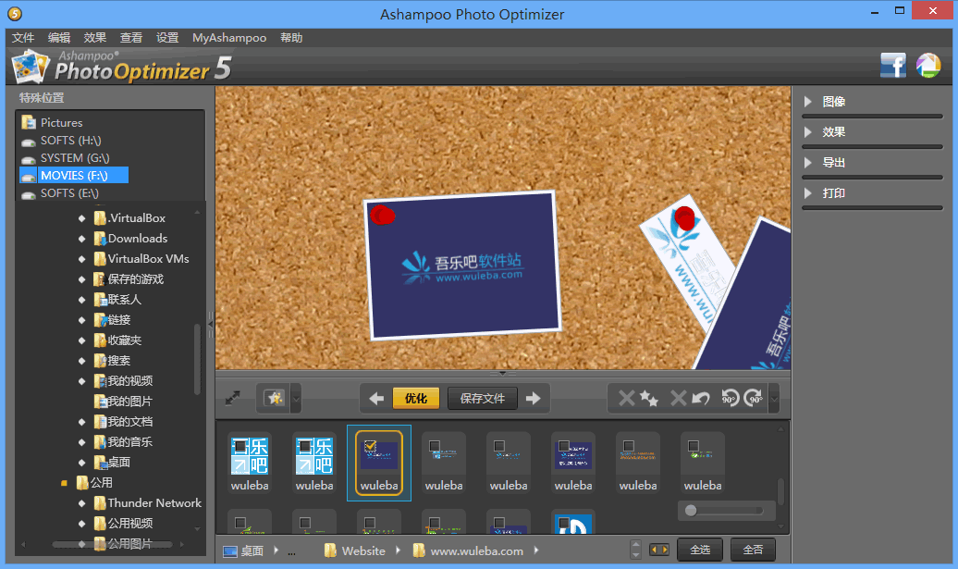Click the breadcrumb arrow after www.wuleba.com
This screenshot has height=569, width=958.
(535, 550)
